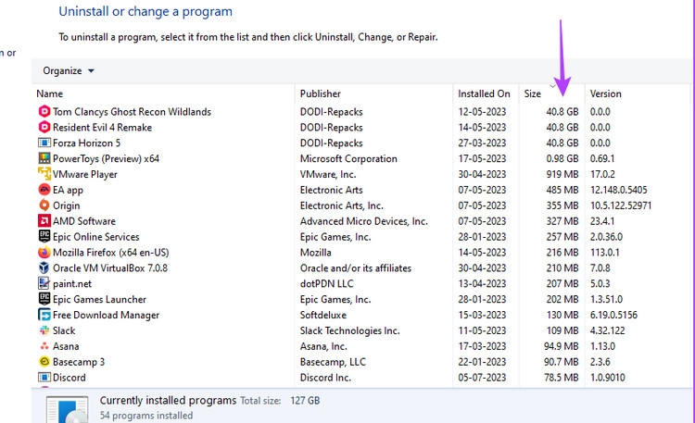Click the Microsoft Corporation publisher cell

pyautogui.click(x=348, y=158)
